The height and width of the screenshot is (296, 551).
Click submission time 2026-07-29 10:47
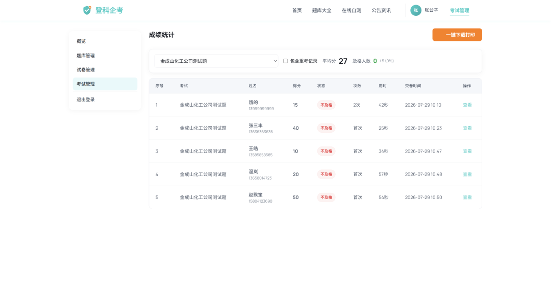[423, 151]
